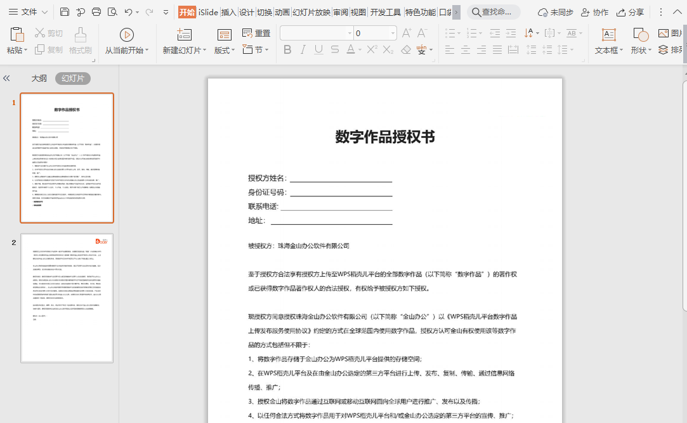Center align text
This screenshot has width=687, height=423.
point(466,49)
